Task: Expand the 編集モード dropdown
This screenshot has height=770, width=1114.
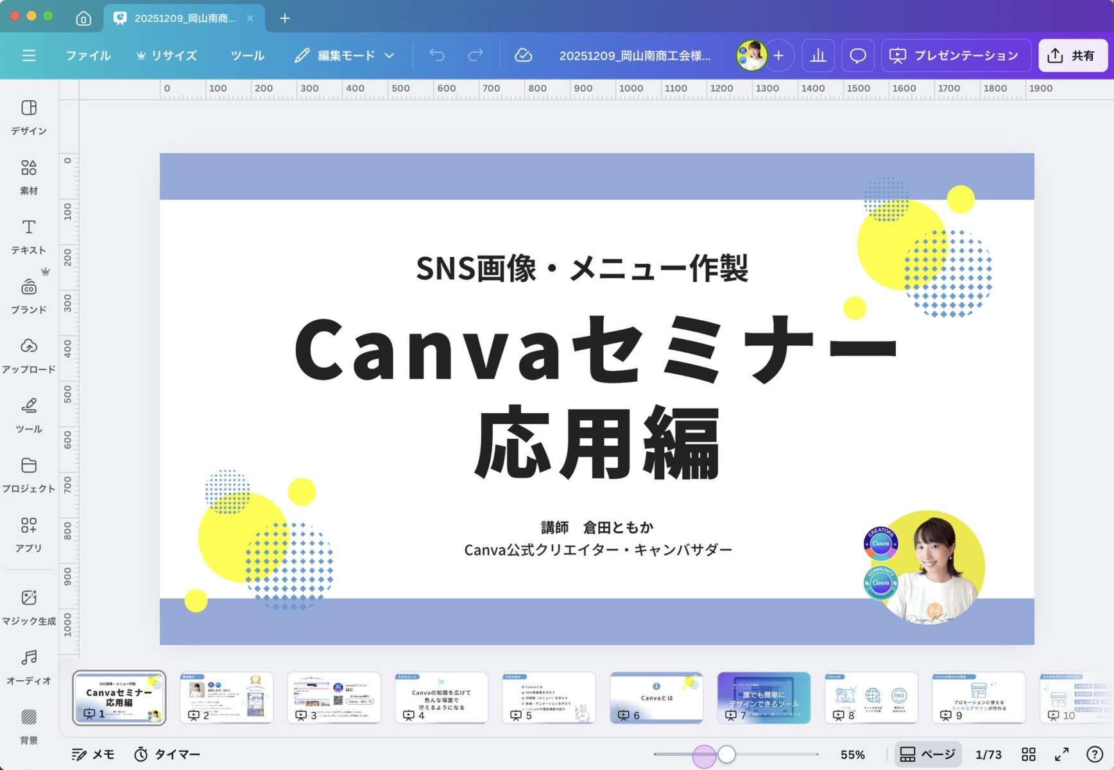Action: pyautogui.click(x=345, y=56)
